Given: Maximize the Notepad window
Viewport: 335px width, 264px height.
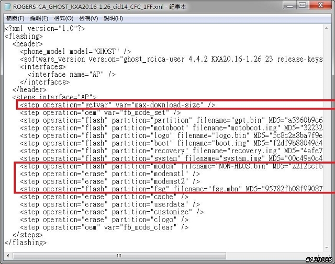Looking at the screenshot, I should tap(303, 5).
